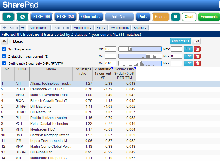This screenshot has width=220, height=166.
Task: Uncheck the 3yr Sharpe ratio checkbox
Action: tap(4, 49)
